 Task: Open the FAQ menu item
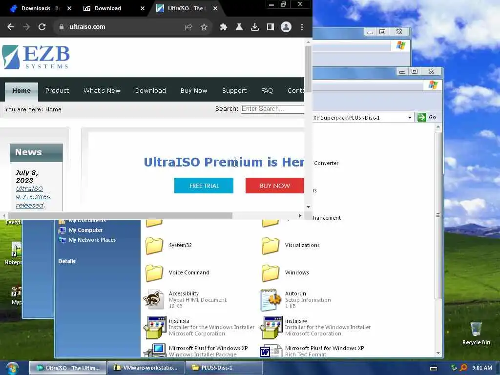pos(267,91)
